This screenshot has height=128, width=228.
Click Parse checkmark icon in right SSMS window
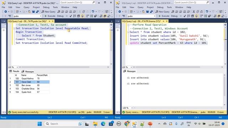coord(185,16)
